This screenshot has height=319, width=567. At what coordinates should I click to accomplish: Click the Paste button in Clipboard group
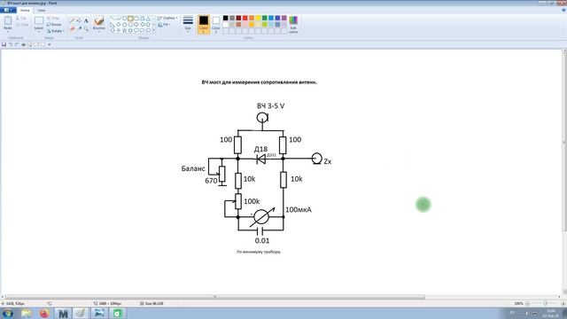click(8, 24)
